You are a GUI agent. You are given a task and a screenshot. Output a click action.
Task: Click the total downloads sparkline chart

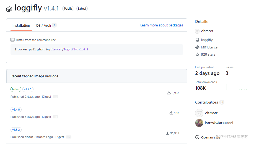233,87
